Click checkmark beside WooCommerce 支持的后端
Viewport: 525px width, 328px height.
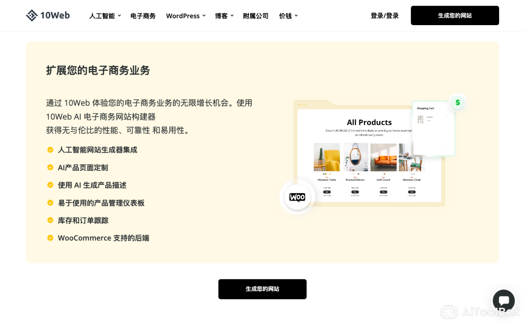[50, 238]
